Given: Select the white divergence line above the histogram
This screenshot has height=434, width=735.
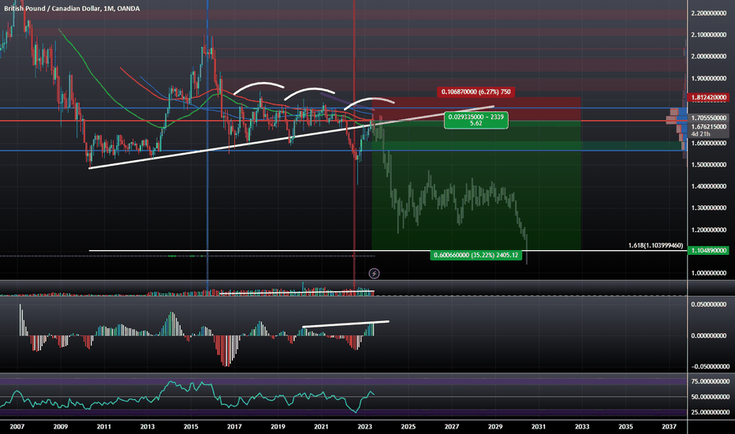Looking at the screenshot, I should (x=346, y=324).
